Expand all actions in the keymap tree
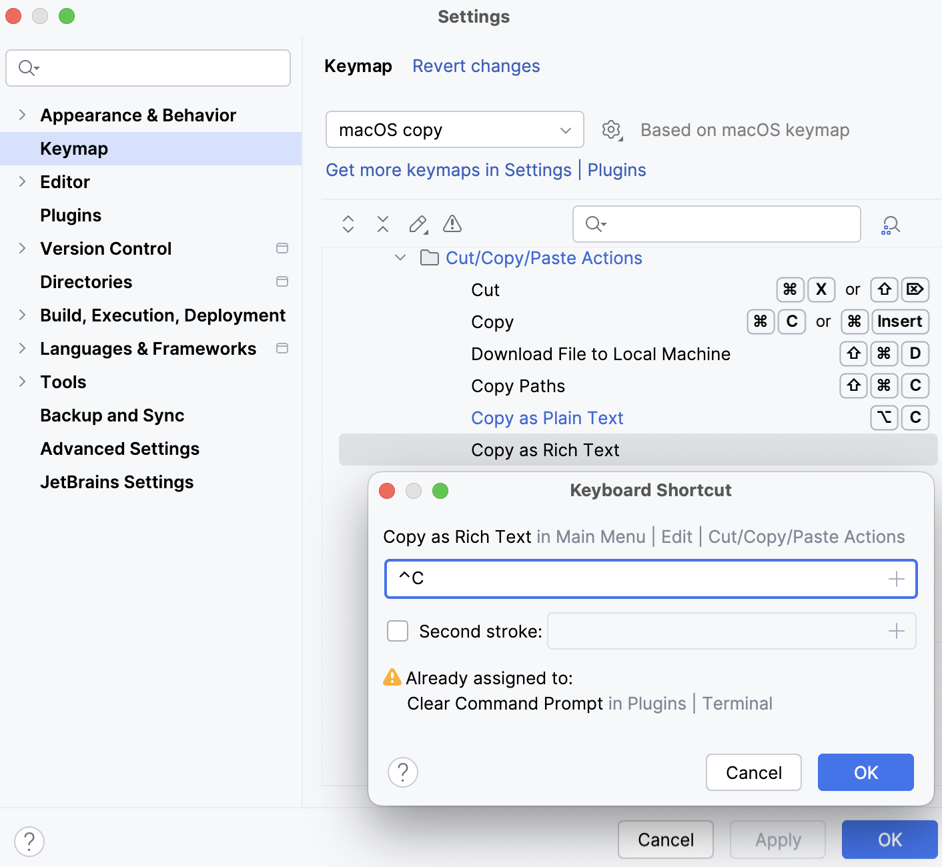This screenshot has width=942, height=867. (348, 224)
